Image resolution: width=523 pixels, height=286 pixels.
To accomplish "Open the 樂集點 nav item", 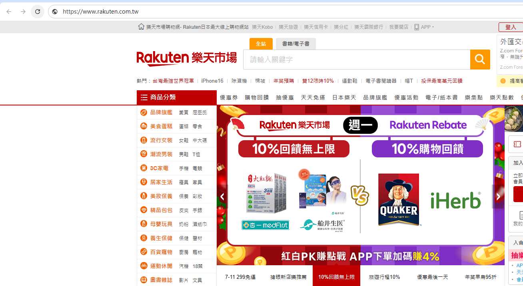I will 474,97.
